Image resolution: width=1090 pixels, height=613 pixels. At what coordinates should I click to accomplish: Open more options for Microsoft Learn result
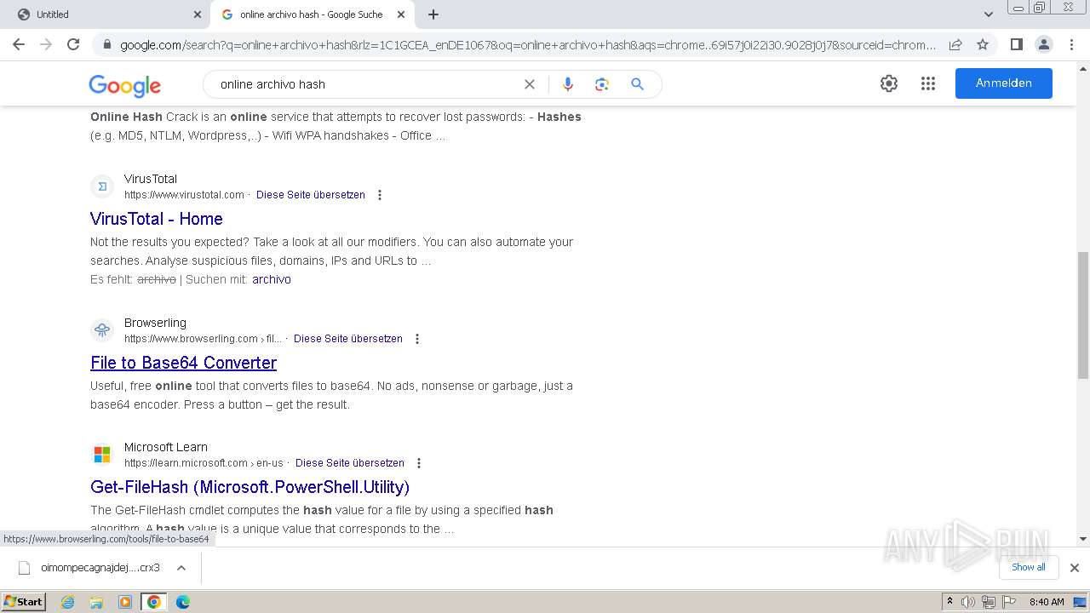click(x=419, y=463)
